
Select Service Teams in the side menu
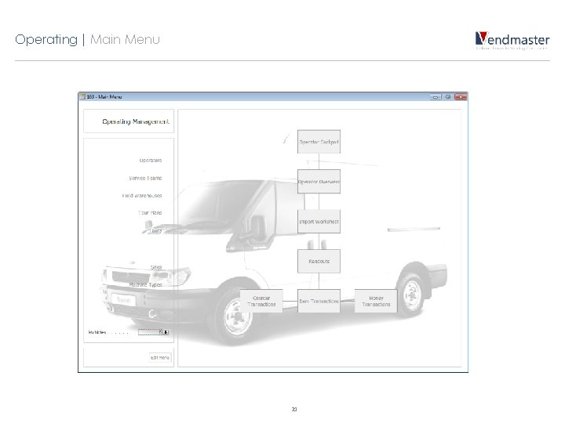coord(145,178)
